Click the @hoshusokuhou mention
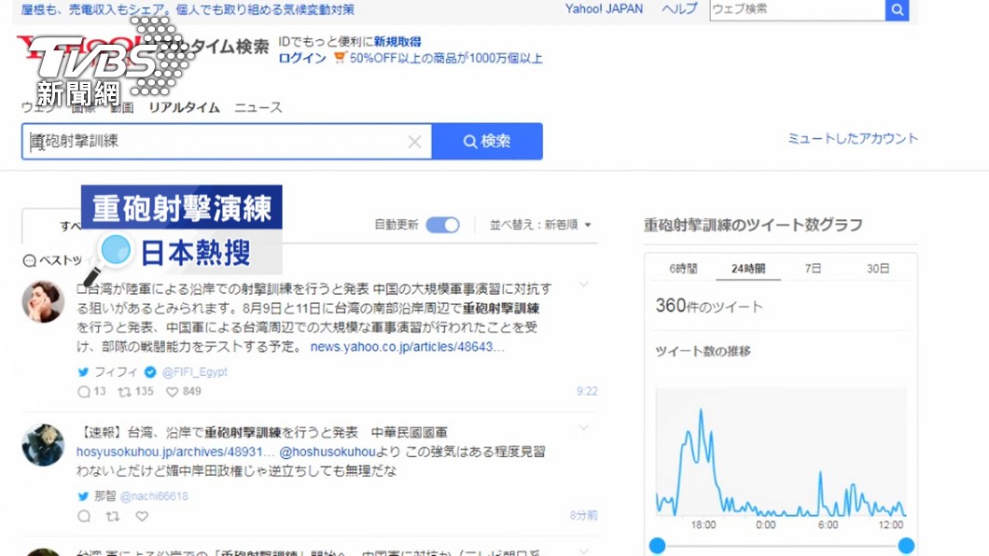 click(327, 452)
